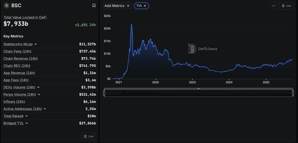Click the $5b y-axis label
The height and width of the screenshot is (143, 298).
(x=108, y=66)
